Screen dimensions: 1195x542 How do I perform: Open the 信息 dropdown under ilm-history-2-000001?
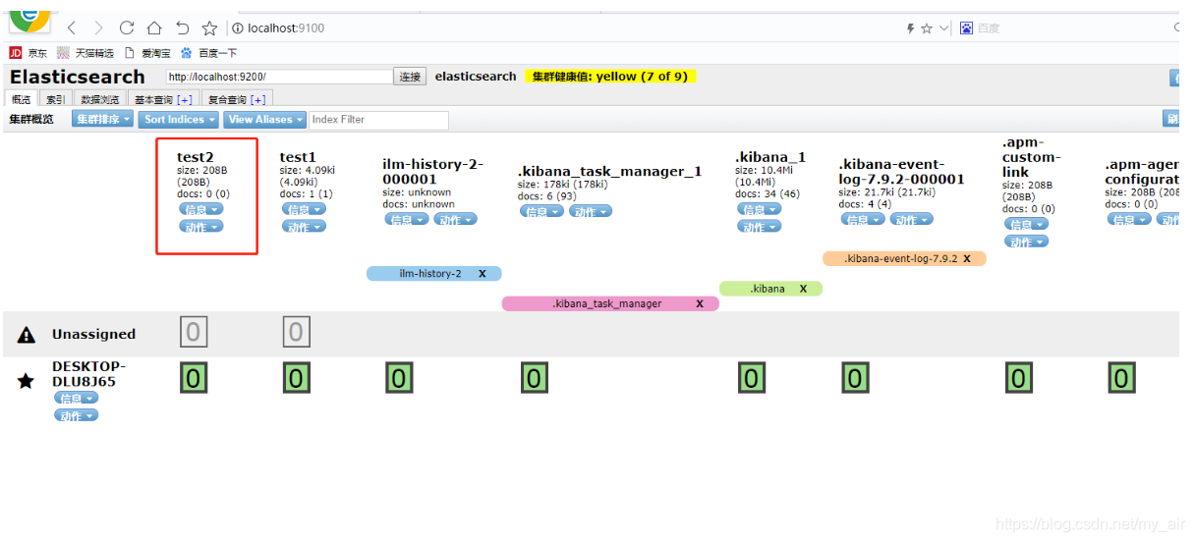tap(406, 219)
